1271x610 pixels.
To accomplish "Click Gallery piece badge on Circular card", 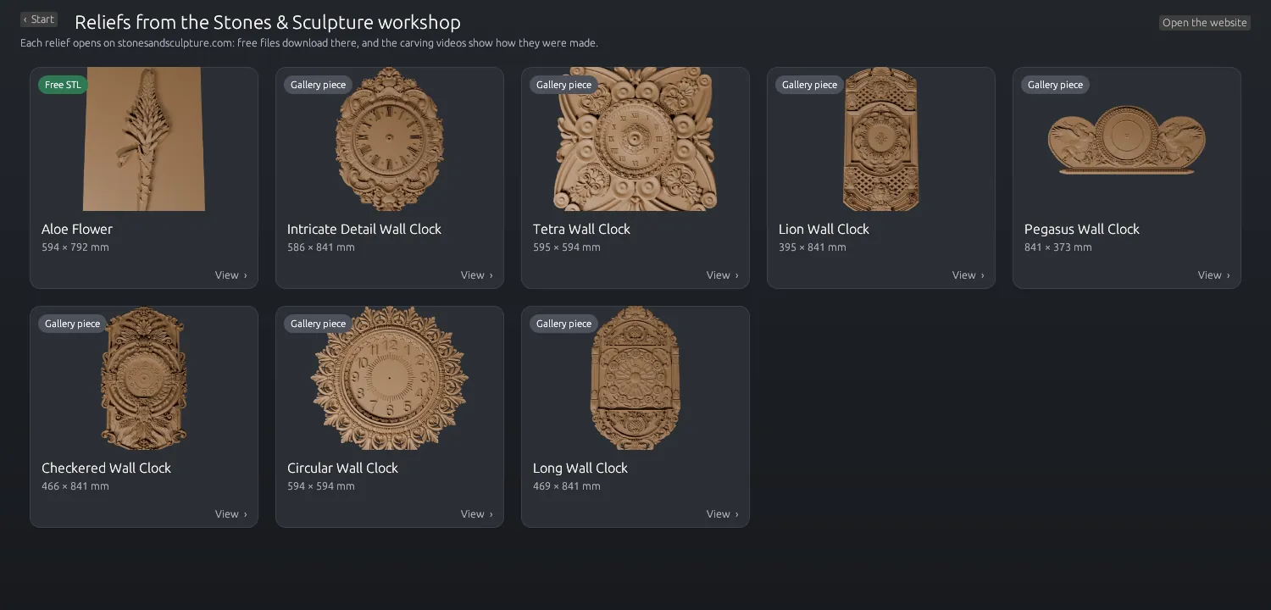I will [318, 324].
